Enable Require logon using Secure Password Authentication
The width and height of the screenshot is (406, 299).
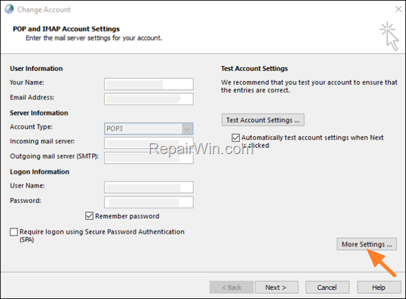14,232
